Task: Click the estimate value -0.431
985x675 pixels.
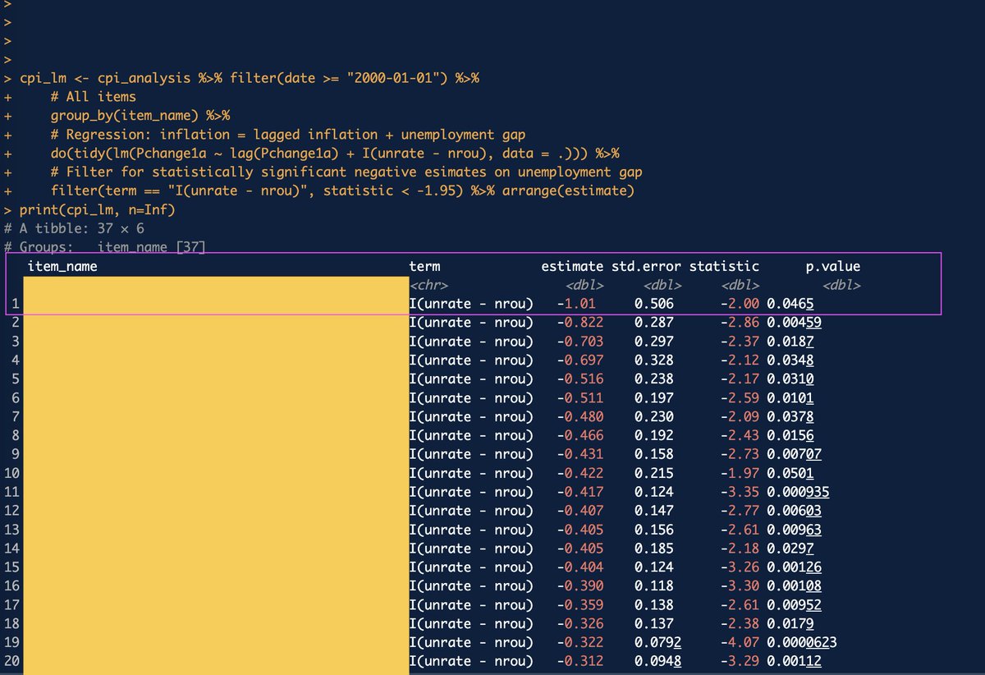Action: 580,454
